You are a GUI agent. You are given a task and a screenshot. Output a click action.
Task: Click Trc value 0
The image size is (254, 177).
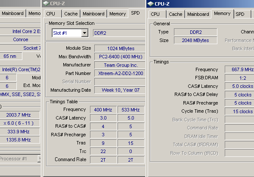pyautogui.click(x=131, y=151)
